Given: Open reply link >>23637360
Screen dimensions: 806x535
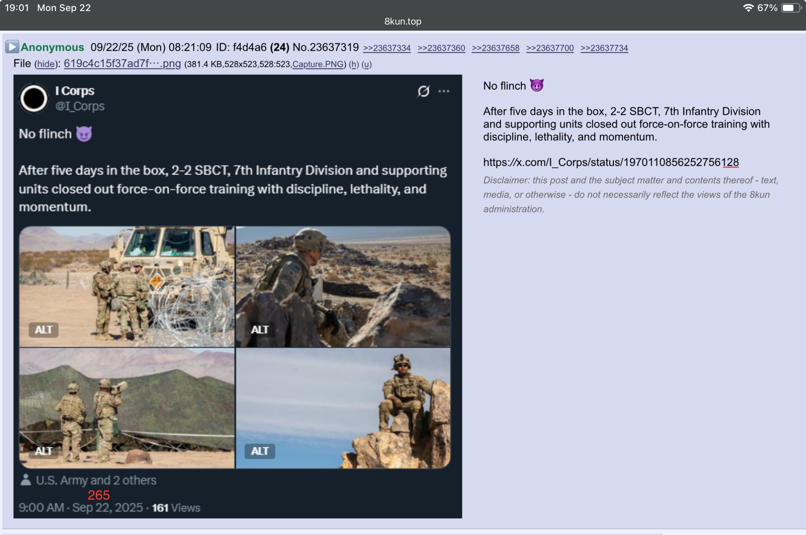Looking at the screenshot, I should tap(441, 48).
